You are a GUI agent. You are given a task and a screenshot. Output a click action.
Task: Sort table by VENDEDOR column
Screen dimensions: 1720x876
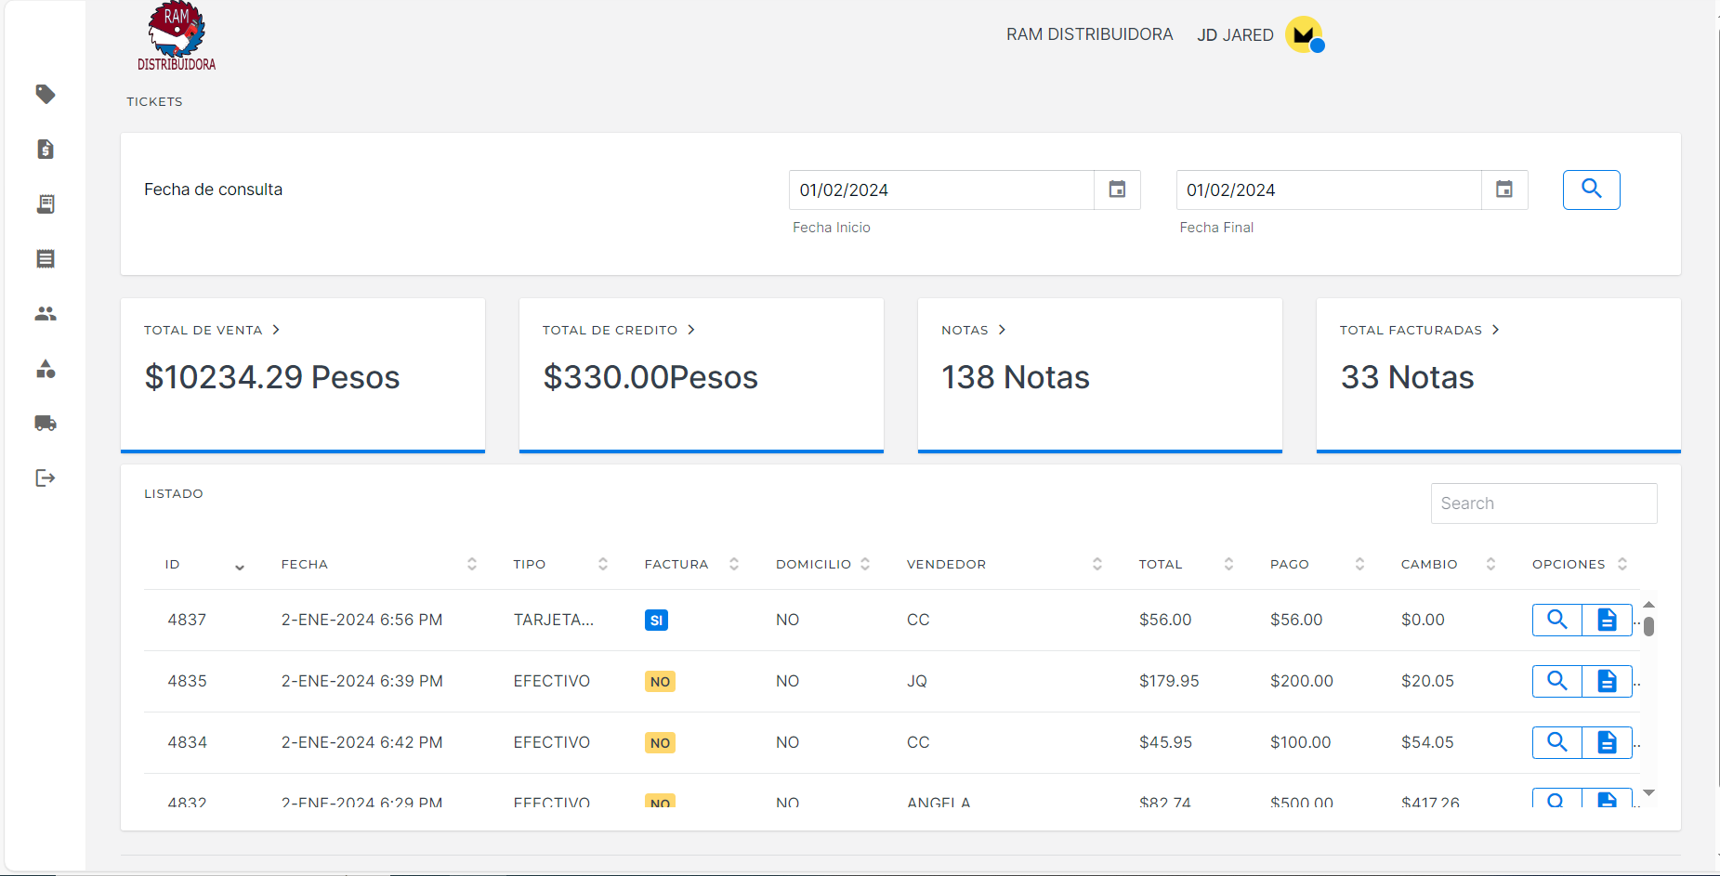click(x=1097, y=564)
